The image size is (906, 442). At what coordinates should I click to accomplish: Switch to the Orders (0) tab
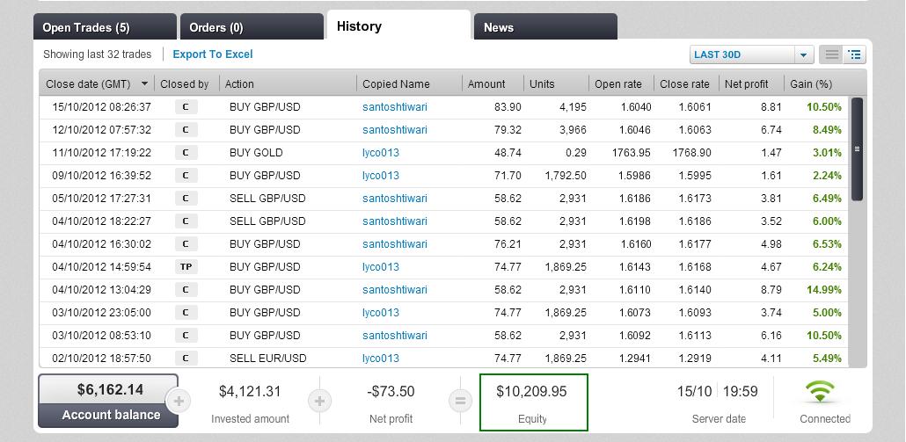250,27
